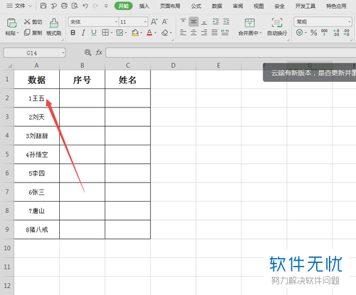This screenshot has width=356, height=295.
Task: Click the G14 name box
Action: (34, 53)
